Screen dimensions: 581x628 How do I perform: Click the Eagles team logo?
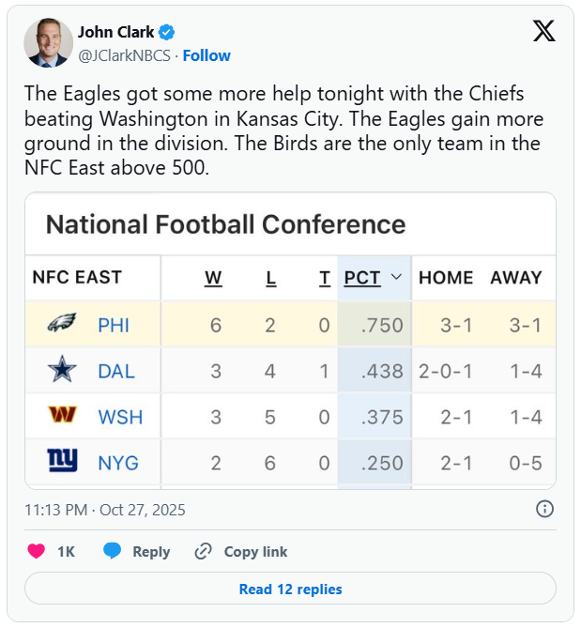point(62,326)
